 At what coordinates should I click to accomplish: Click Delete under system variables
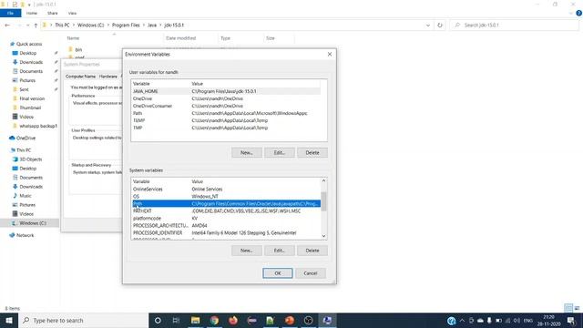[312, 251]
